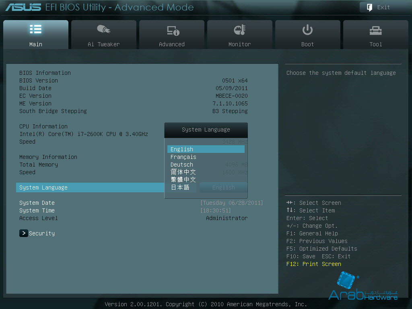
Task: Click the System Time label
Action: click(x=37, y=210)
